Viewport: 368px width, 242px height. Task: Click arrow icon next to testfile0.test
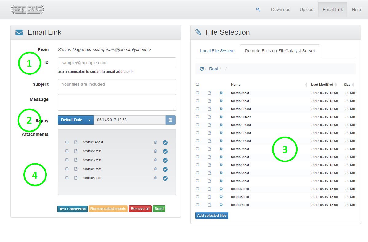pyautogui.click(x=221, y=93)
